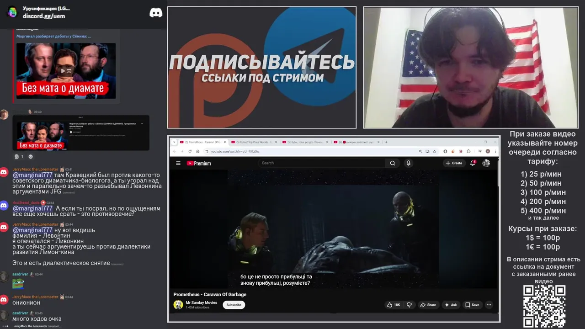Click the webcam feed panel
Image resolution: width=585 pixels, height=329 pixels.
(471, 68)
